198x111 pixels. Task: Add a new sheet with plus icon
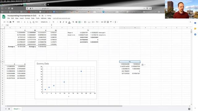6,109
